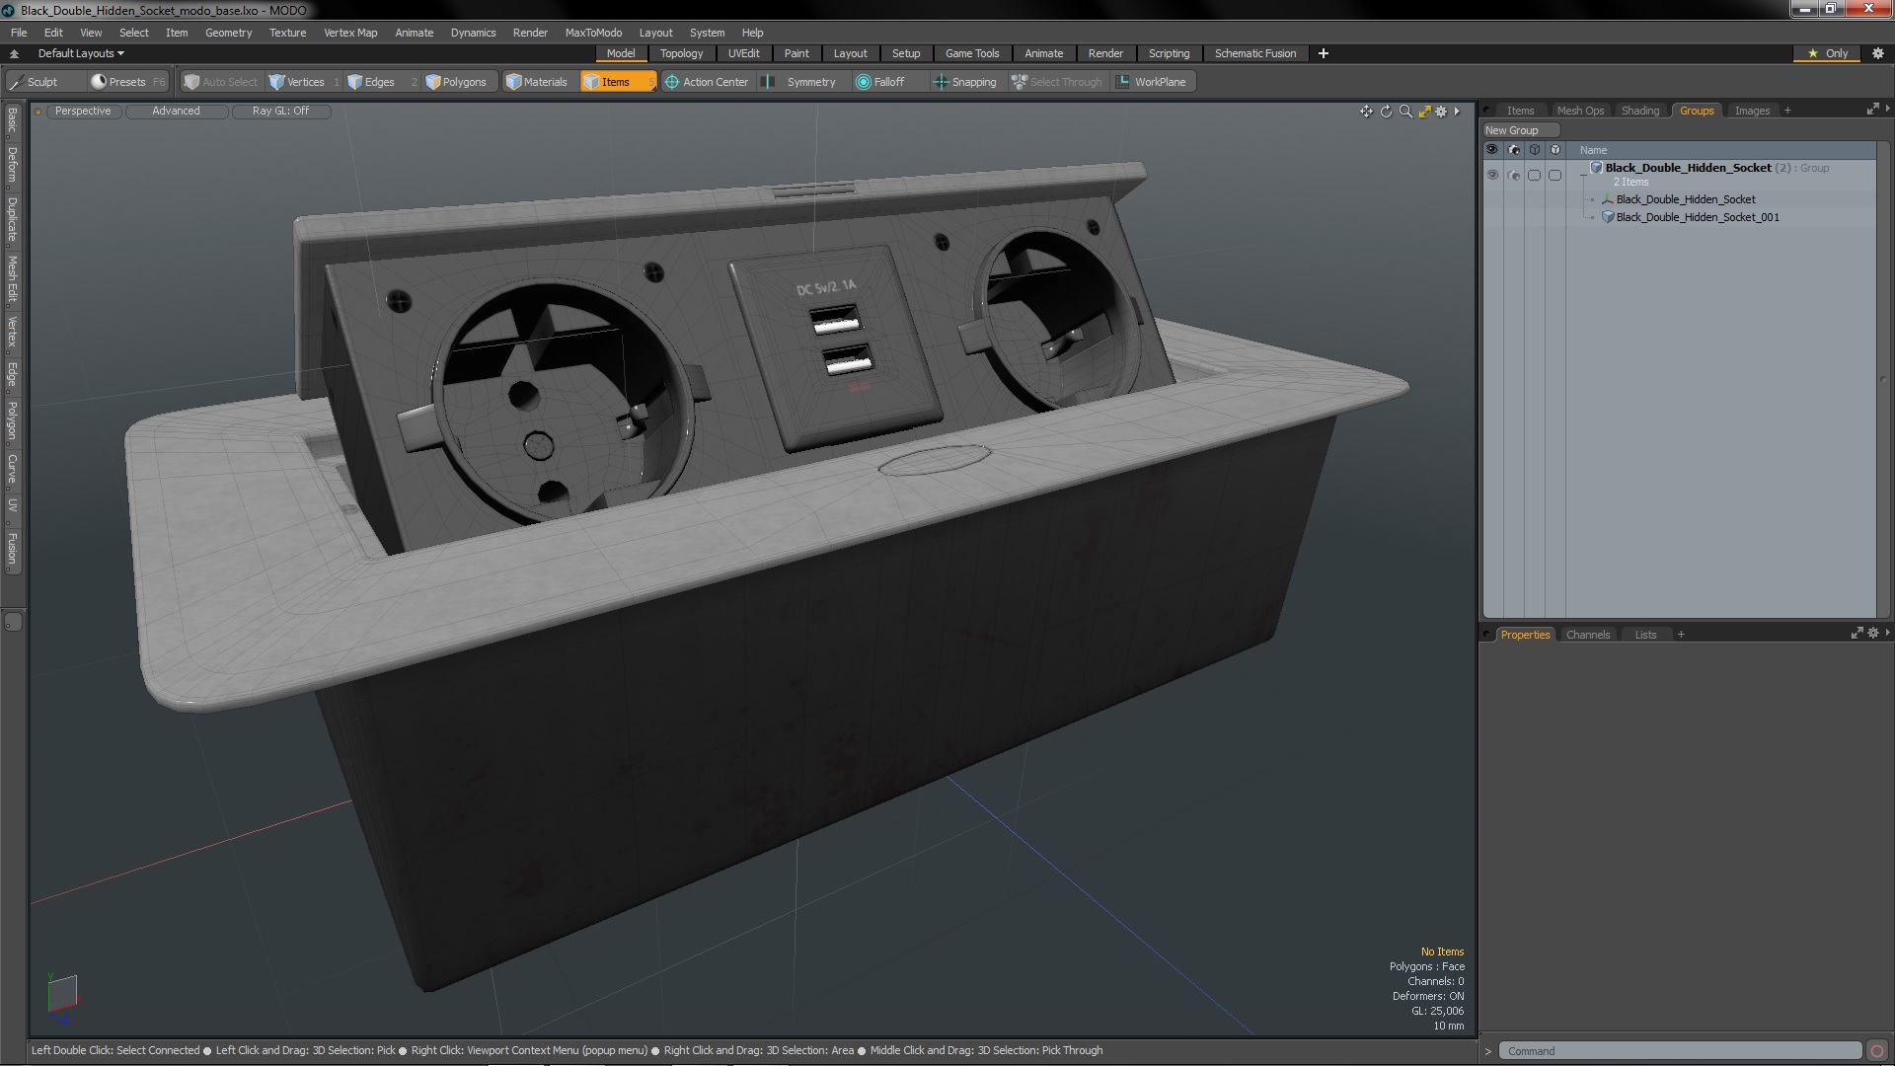Open the Deform sidebar tab
Image resolution: width=1895 pixels, height=1066 pixels.
[12, 167]
